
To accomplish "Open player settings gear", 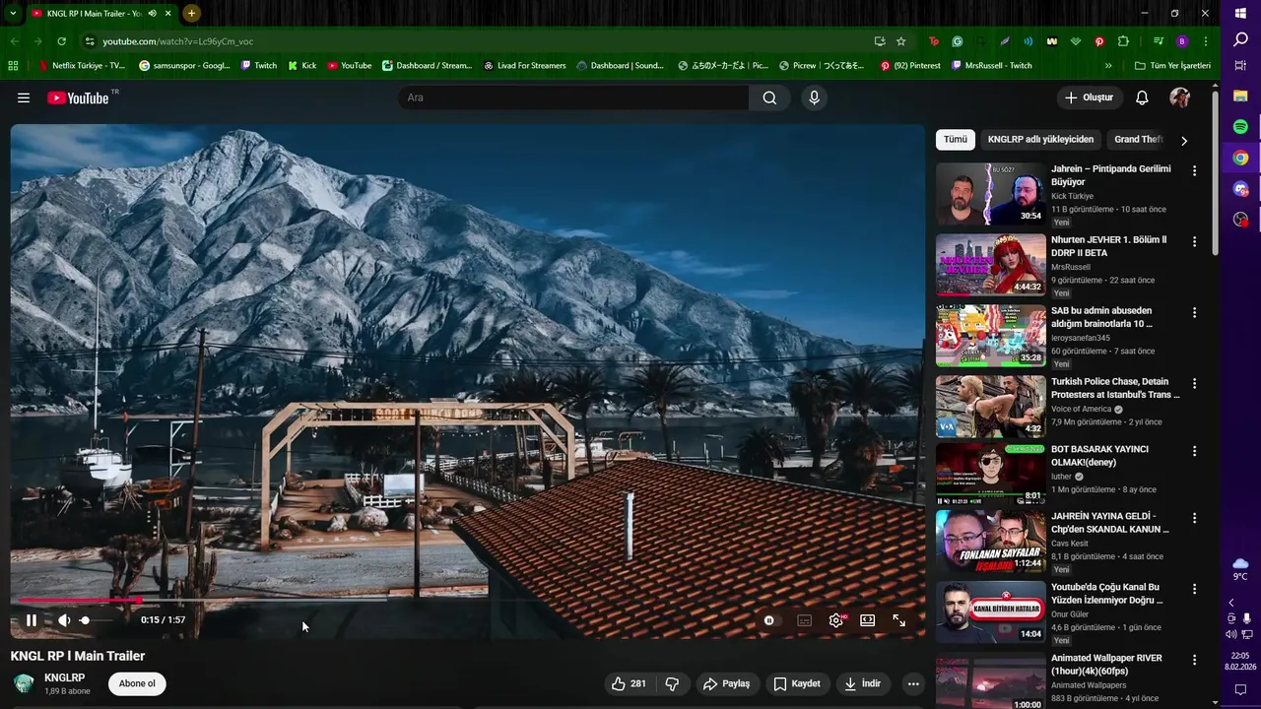I will tap(836, 620).
